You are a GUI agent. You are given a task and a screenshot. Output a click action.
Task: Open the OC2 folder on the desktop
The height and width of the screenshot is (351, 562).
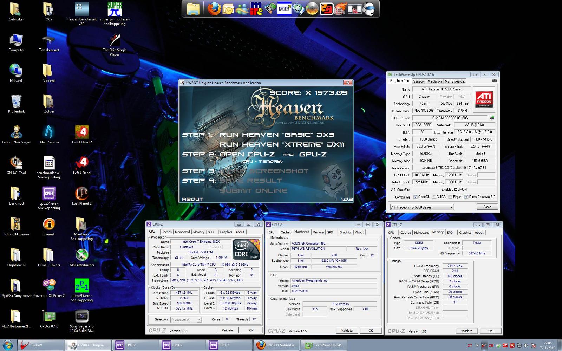coord(49,11)
